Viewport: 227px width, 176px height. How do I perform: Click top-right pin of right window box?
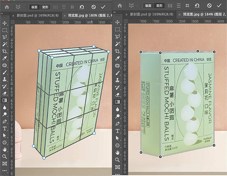click(x=214, y=52)
